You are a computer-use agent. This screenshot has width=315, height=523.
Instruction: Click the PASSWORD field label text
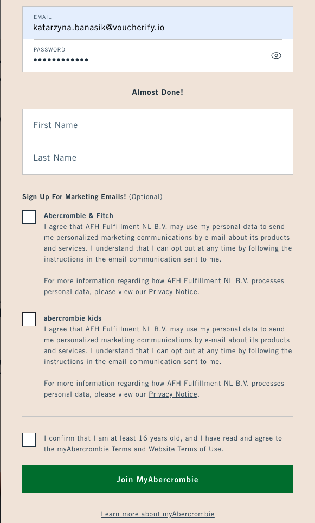coord(49,50)
